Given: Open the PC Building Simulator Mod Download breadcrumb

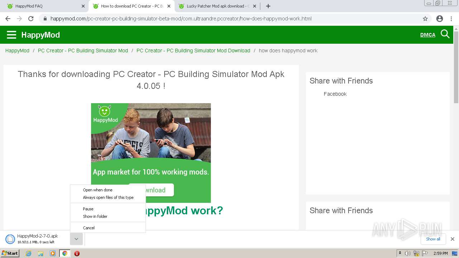Looking at the screenshot, I should tap(193, 51).
